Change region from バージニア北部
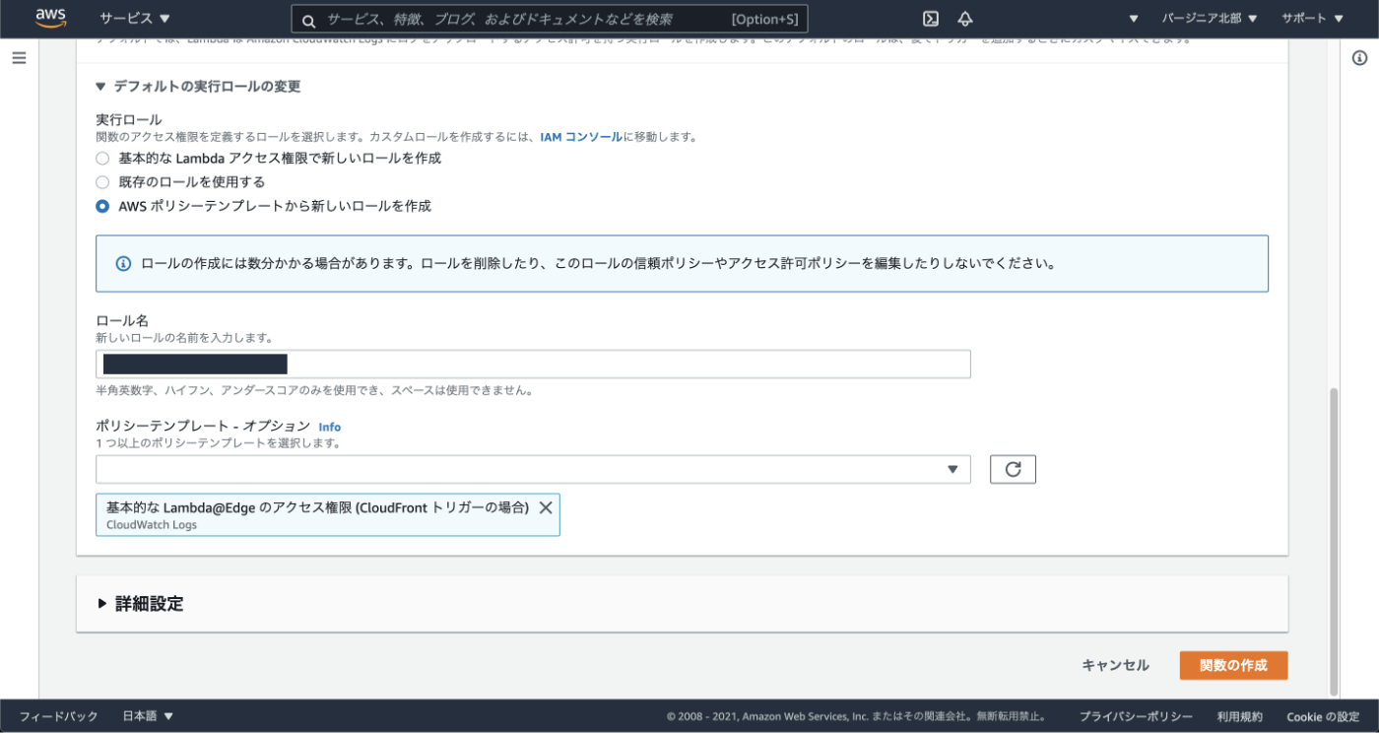Viewport: 1379px width, 733px height. click(1210, 19)
